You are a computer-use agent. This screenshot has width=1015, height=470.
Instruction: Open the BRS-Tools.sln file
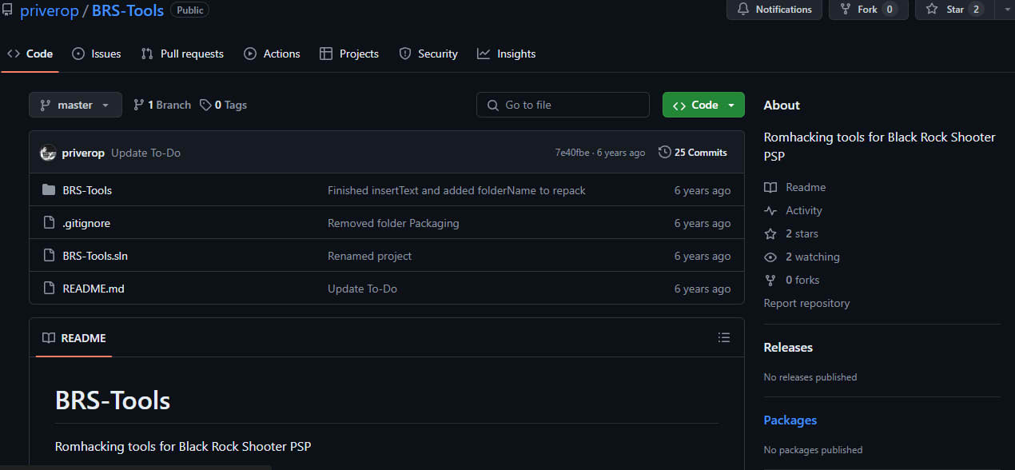pos(95,256)
